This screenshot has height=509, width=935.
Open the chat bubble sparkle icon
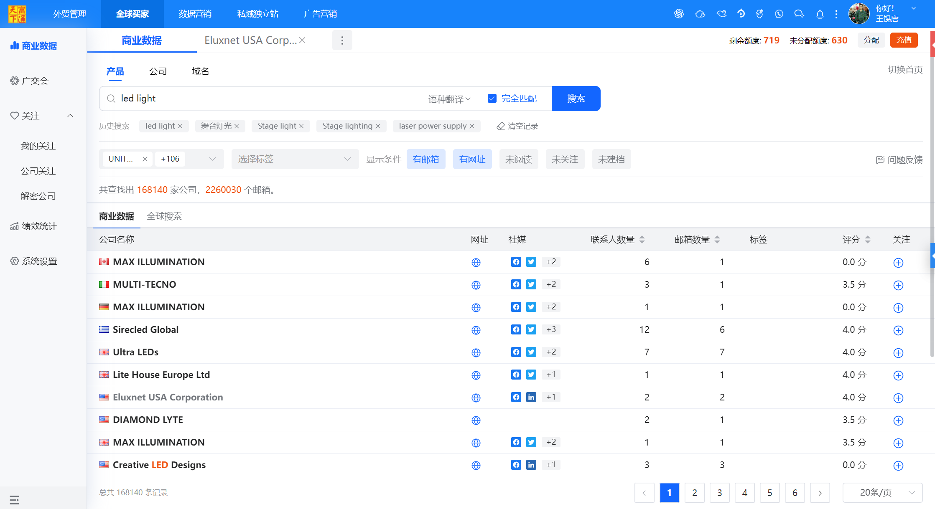[x=799, y=14]
